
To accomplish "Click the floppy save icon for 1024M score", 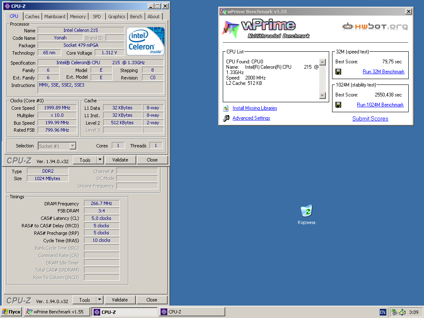I will tap(338, 105).
